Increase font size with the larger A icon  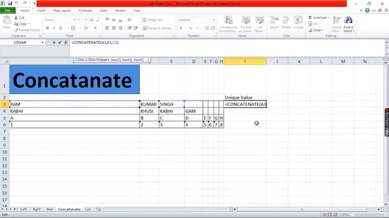[92, 20]
